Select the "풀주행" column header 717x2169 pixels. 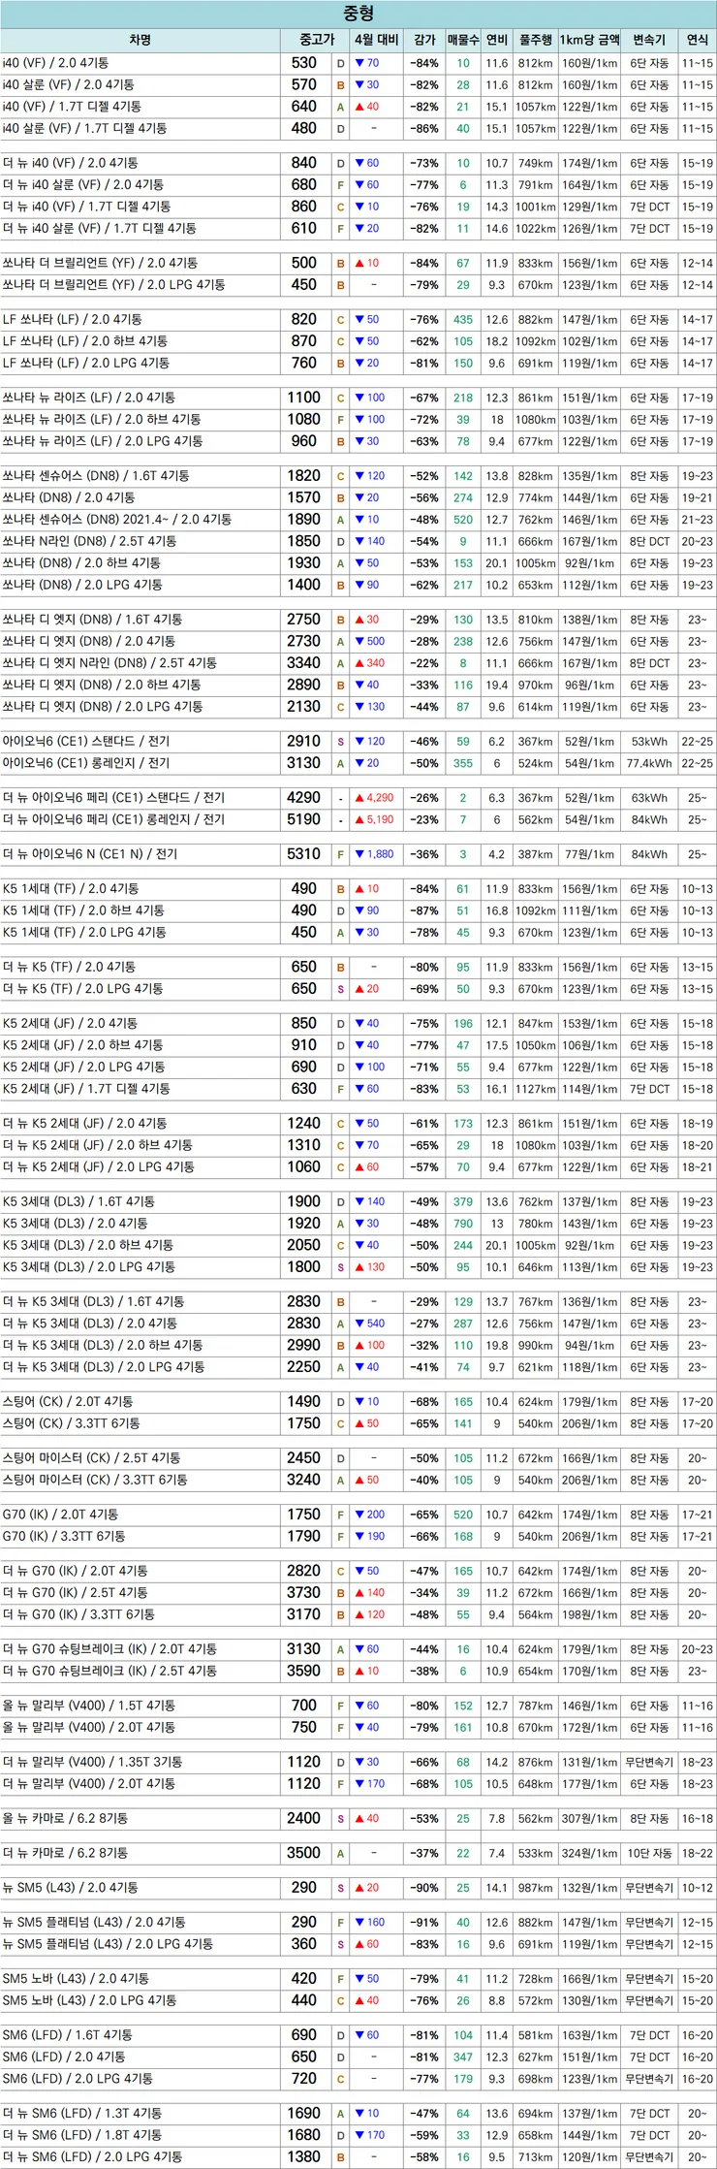[535, 40]
